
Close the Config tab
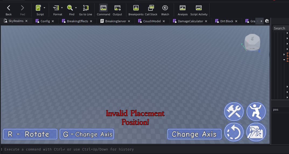[x=53, y=21]
